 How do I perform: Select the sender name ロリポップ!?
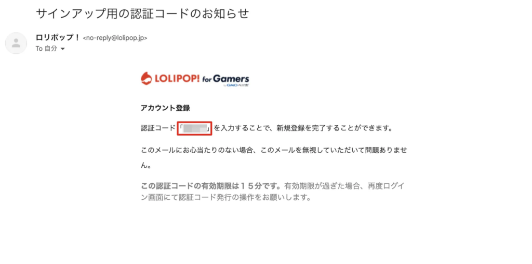pyautogui.click(x=57, y=37)
